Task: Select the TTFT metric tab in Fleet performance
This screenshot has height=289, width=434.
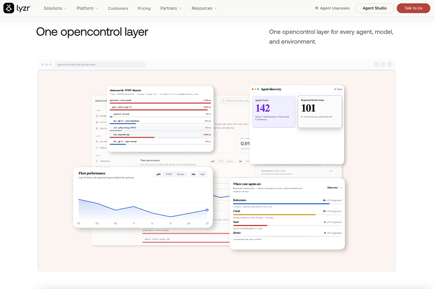Action: (x=169, y=174)
